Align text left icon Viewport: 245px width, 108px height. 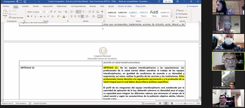(72, 16)
